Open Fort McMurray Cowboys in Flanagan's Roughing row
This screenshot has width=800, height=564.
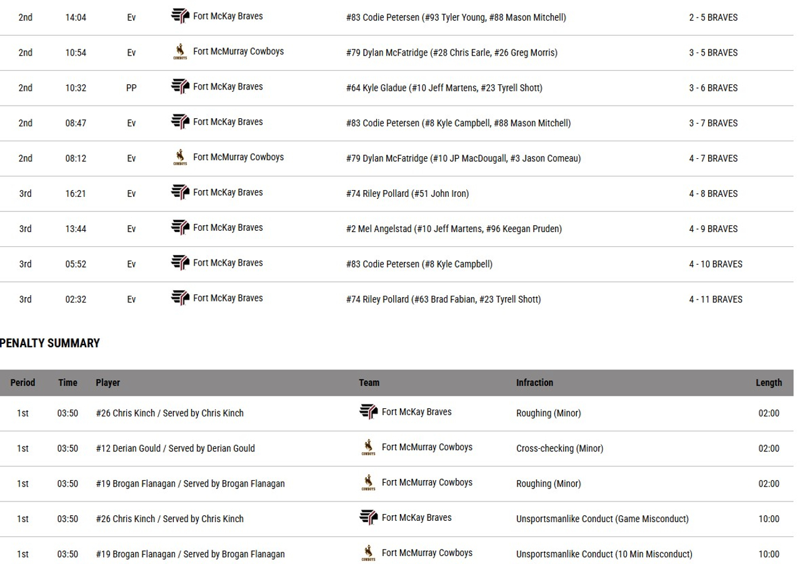point(427,483)
